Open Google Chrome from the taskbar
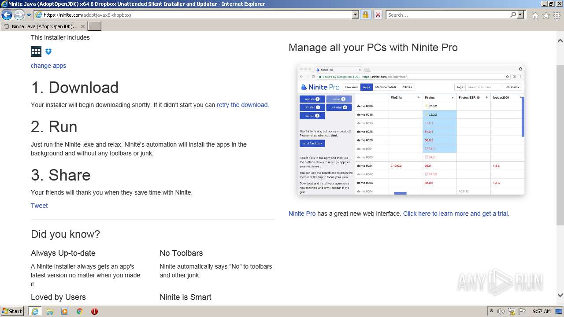 tap(80, 311)
